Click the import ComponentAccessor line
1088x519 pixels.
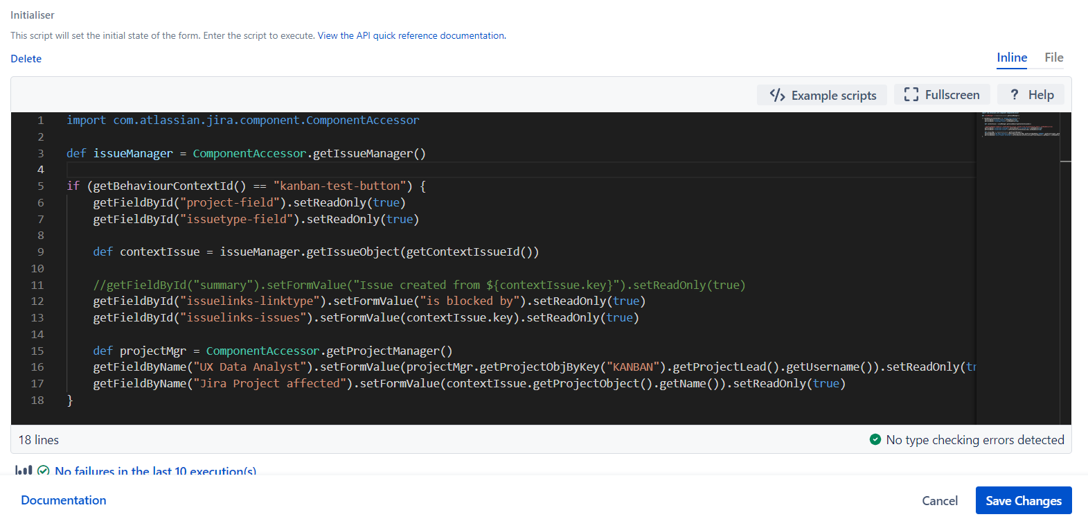click(242, 121)
